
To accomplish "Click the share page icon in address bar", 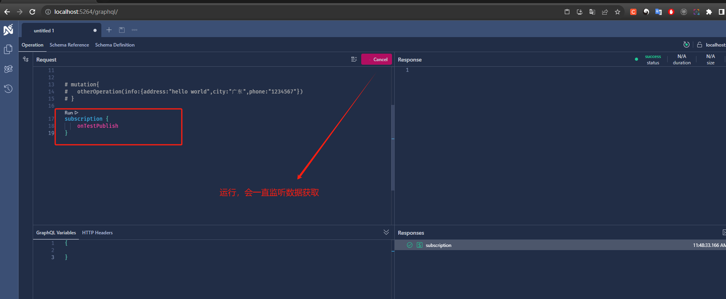I will tap(605, 12).
